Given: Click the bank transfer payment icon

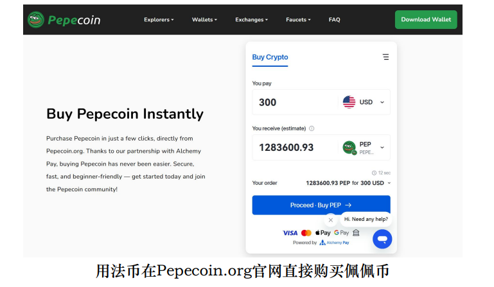Looking at the screenshot, I should tap(356, 233).
